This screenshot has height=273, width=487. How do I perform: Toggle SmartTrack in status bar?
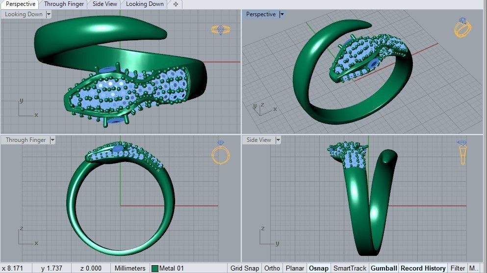pos(350,268)
